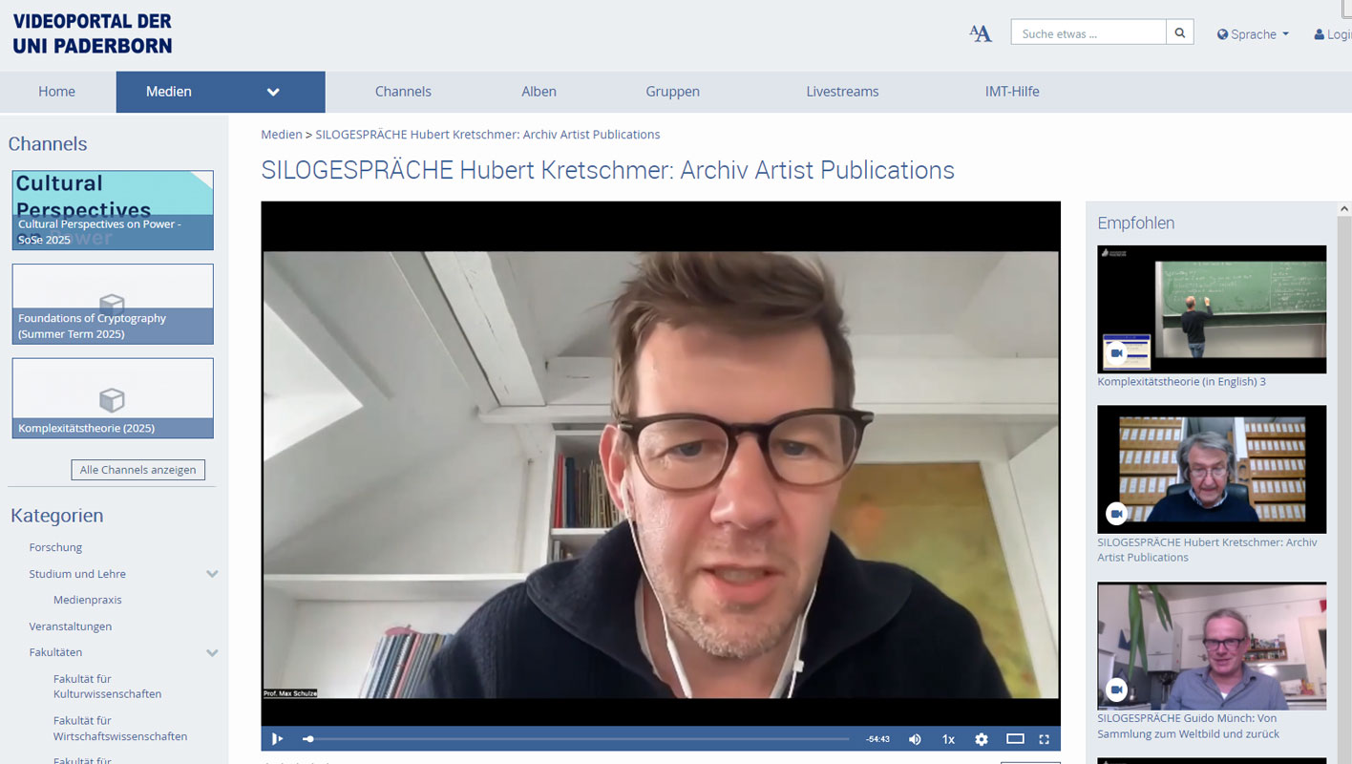Collapse the Studium und Lehre category

212,574
